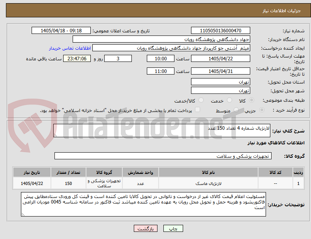Click the table cell لارنژیال ماسک
This screenshot has height=239, width=311.
(x=208, y=183)
